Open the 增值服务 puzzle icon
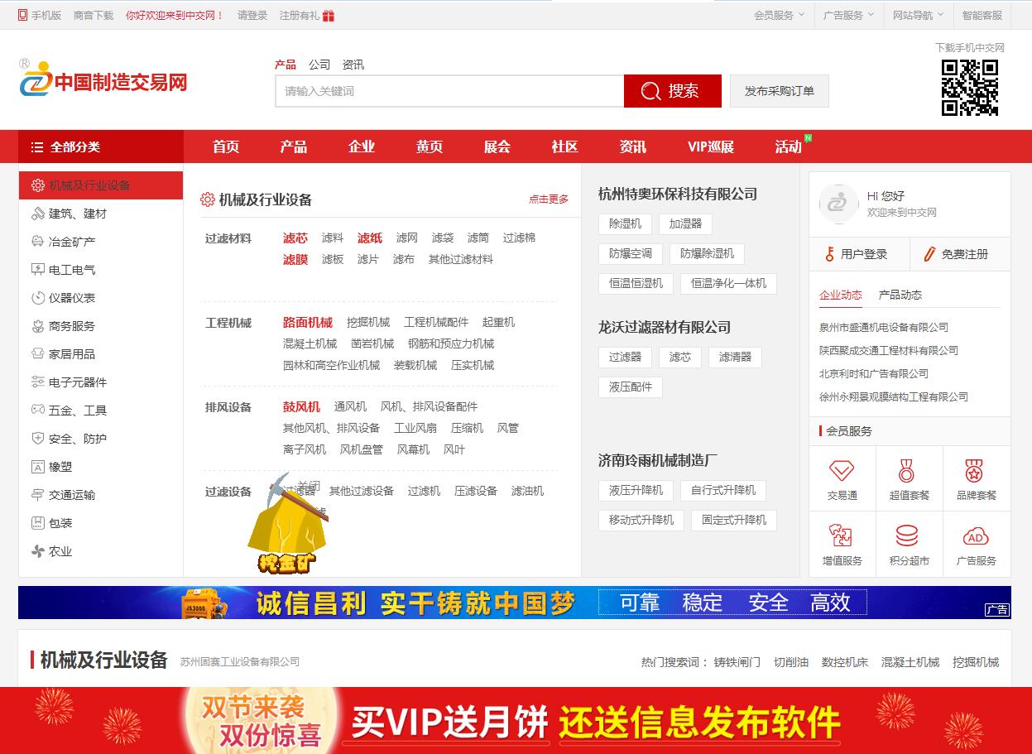This screenshot has height=754, width=1032. coord(841,535)
